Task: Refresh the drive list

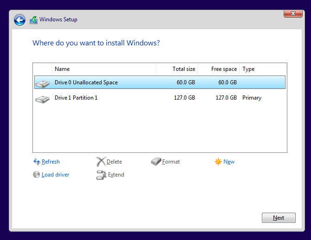Action: [51, 162]
